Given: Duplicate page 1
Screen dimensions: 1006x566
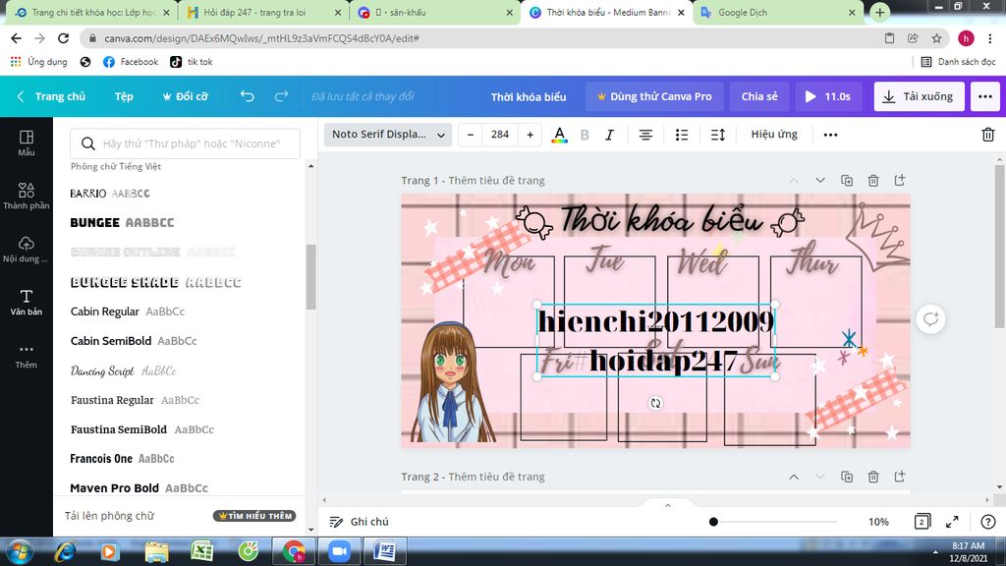Looking at the screenshot, I should coord(847,181).
